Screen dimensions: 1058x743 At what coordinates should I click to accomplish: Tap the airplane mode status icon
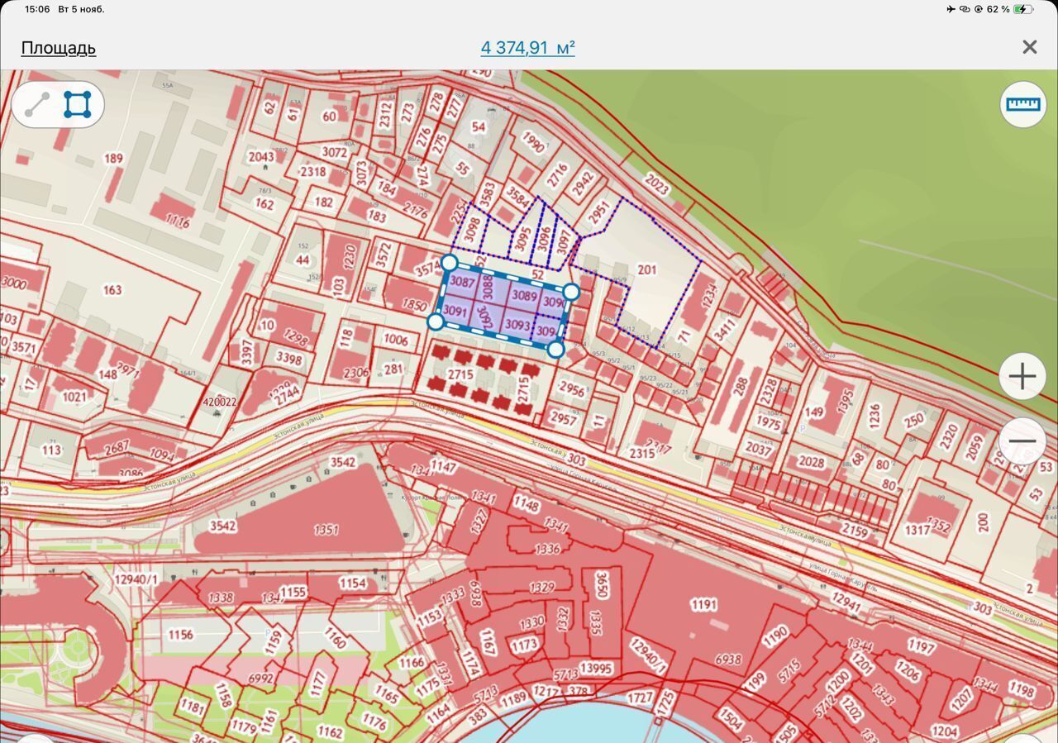tap(951, 9)
